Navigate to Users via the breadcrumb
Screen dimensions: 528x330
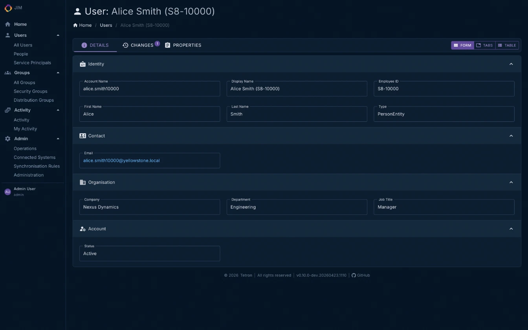click(106, 25)
